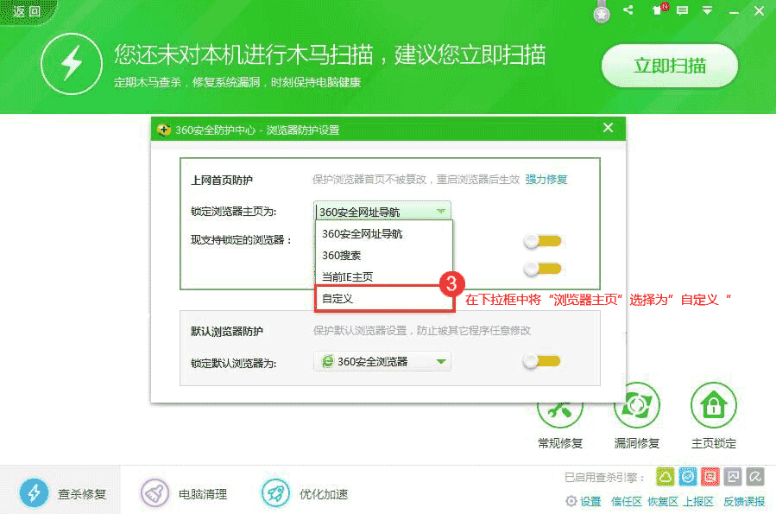Select the 查杀修复 lightning icon
This screenshot has height=514, width=776.
coord(34,492)
